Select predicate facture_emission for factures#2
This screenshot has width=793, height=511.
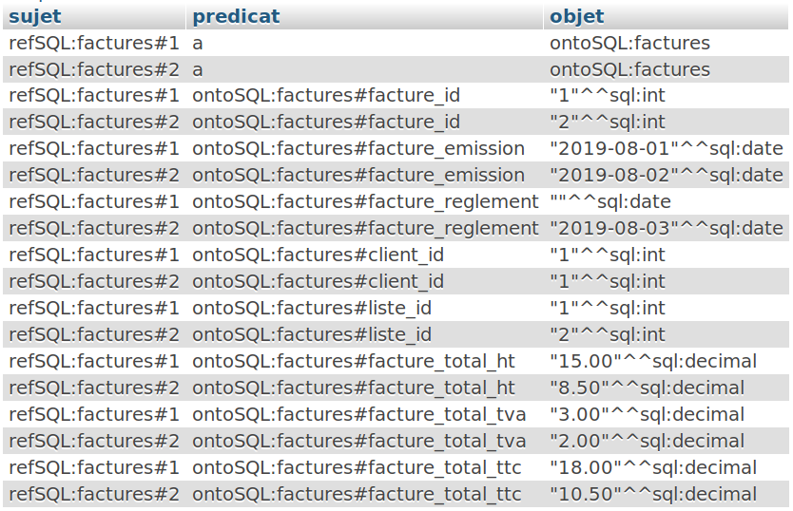358,176
